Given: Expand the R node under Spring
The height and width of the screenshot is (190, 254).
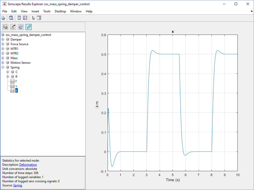Looking at the screenshot, I should pos(8,76).
